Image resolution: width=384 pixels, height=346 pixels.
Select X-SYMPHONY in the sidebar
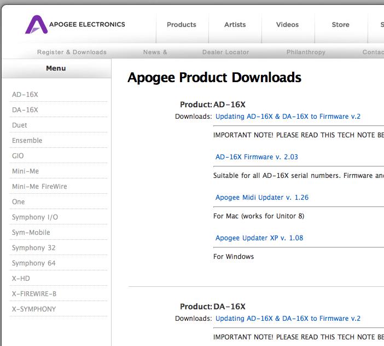click(x=34, y=309)
